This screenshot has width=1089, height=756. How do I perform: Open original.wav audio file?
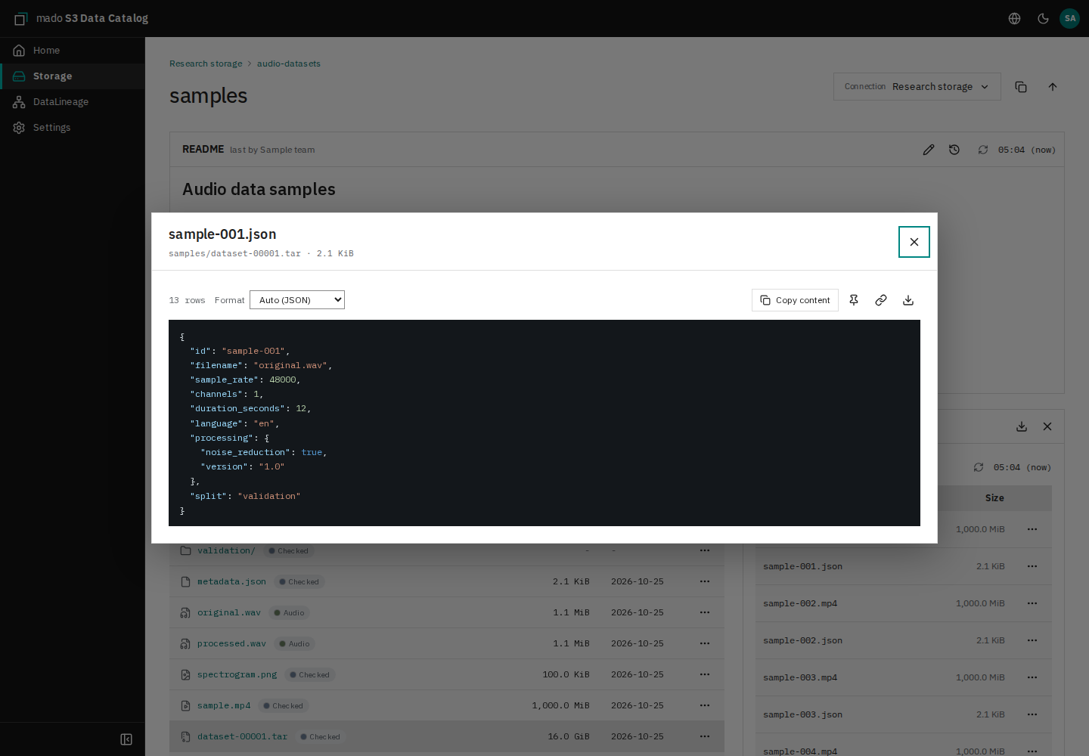[x=229, y=613]
